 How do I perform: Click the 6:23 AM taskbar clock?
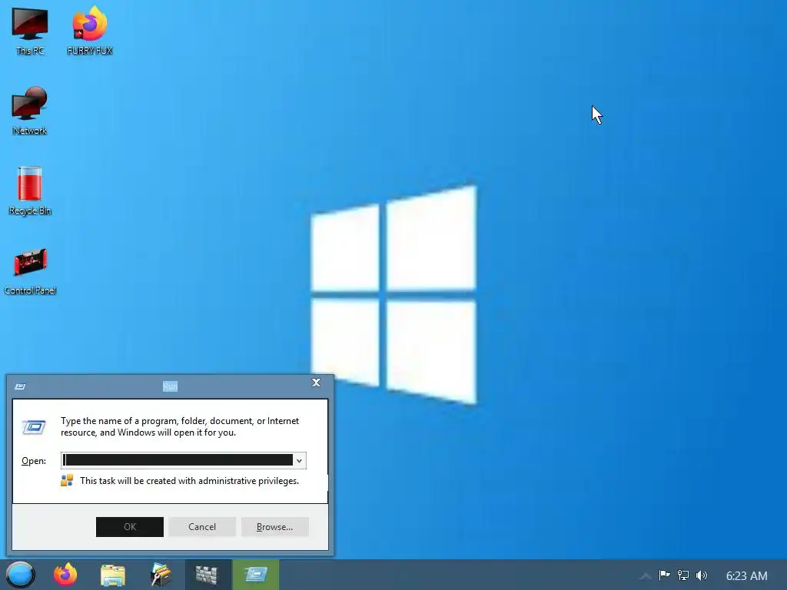[x=746, y=575]
